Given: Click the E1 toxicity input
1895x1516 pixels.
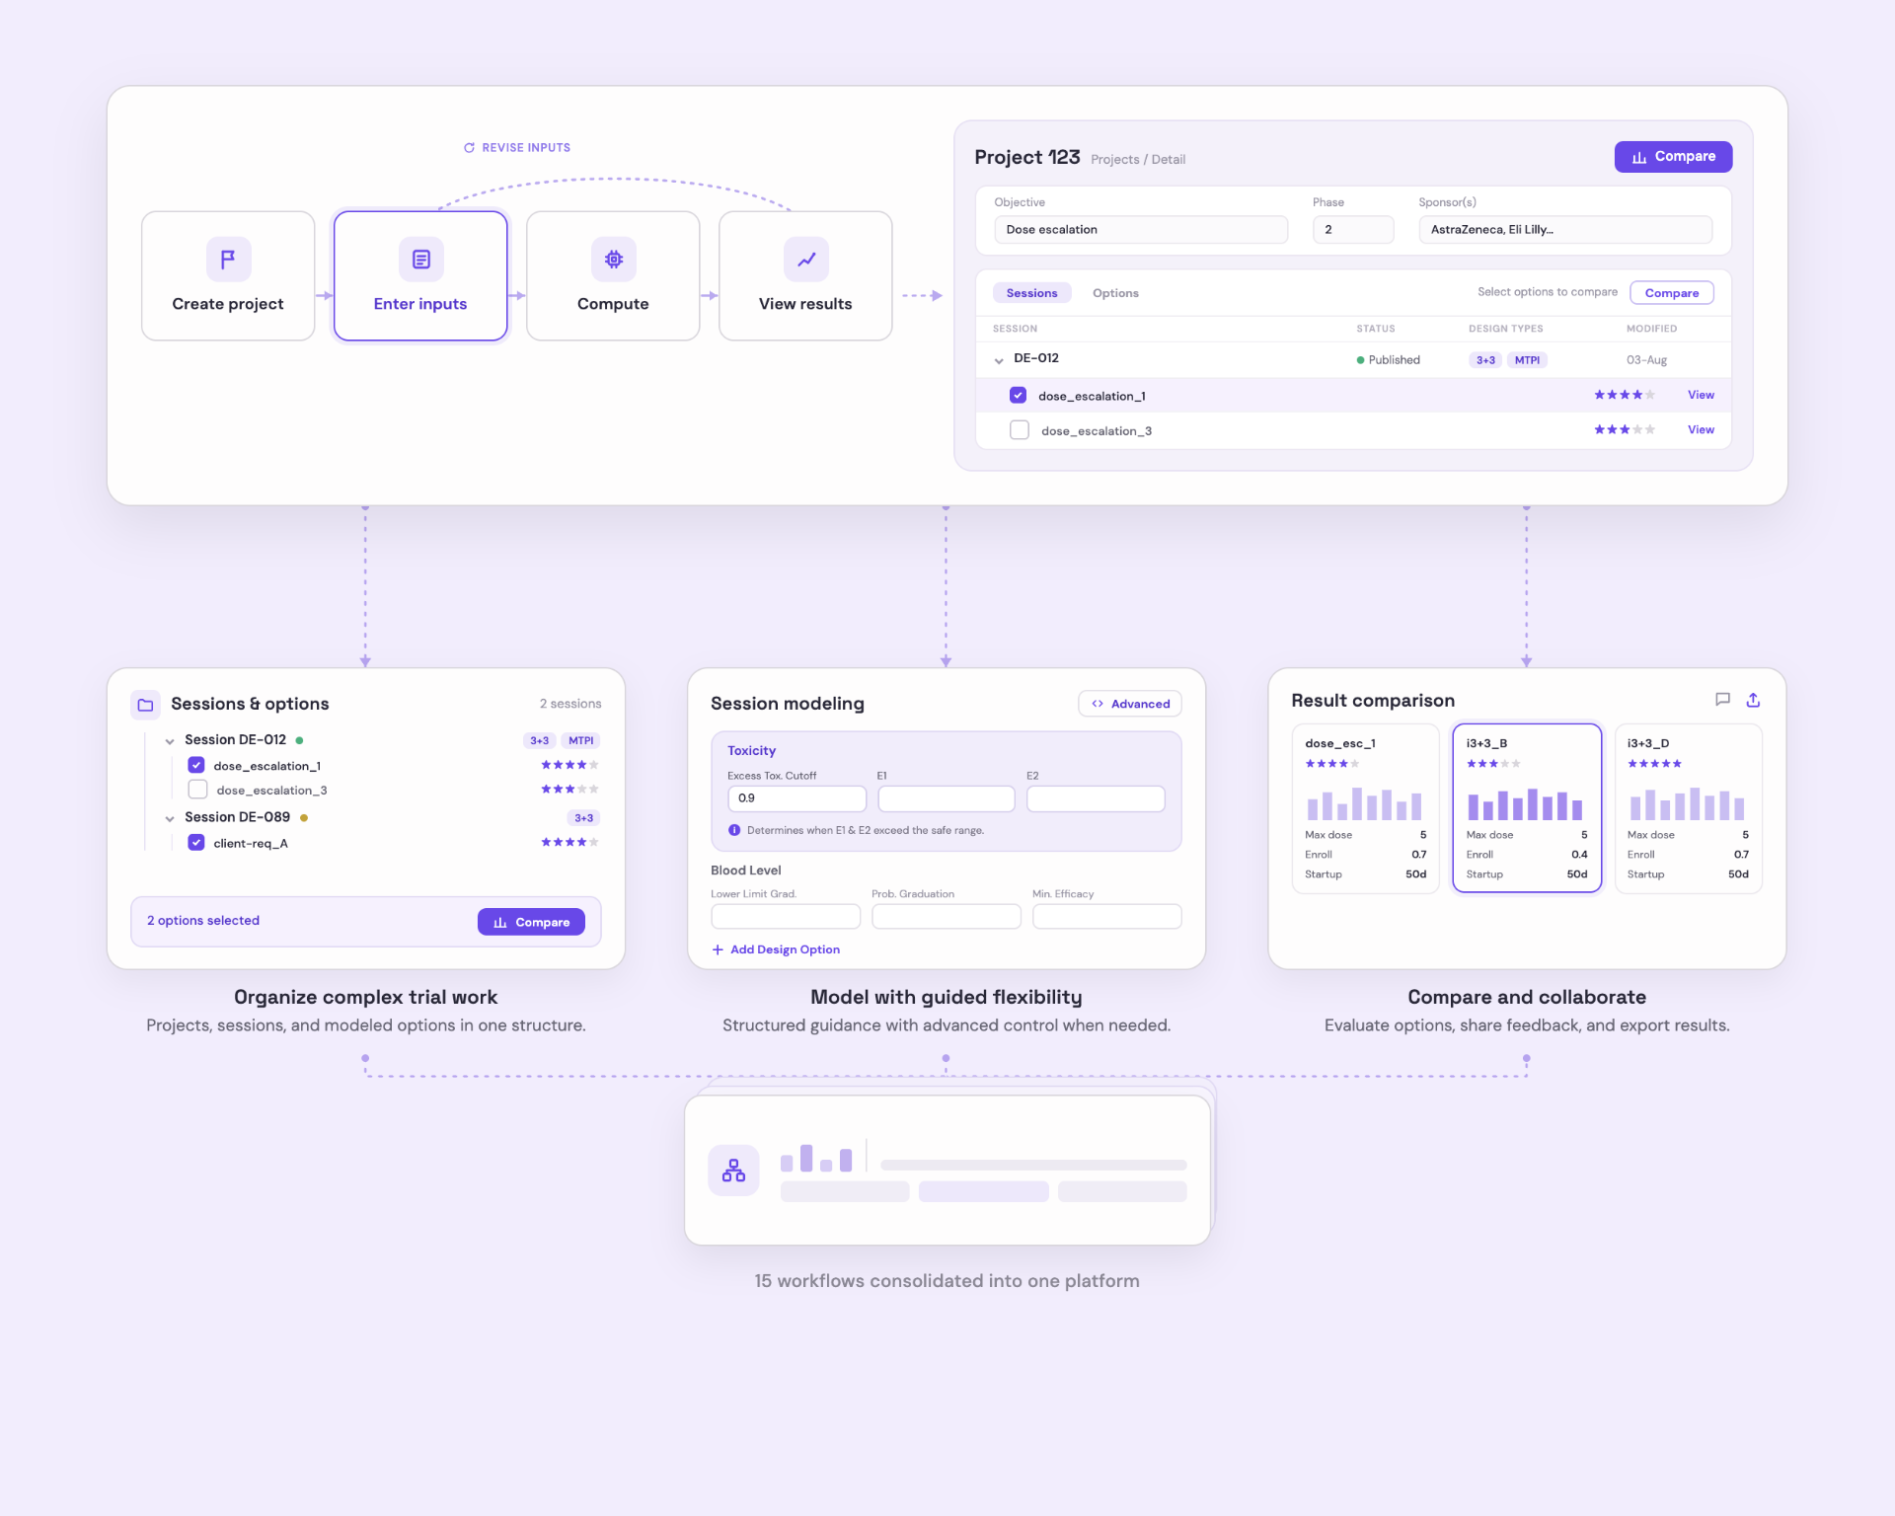Looking at the screenshot, I should pos(947,798).
